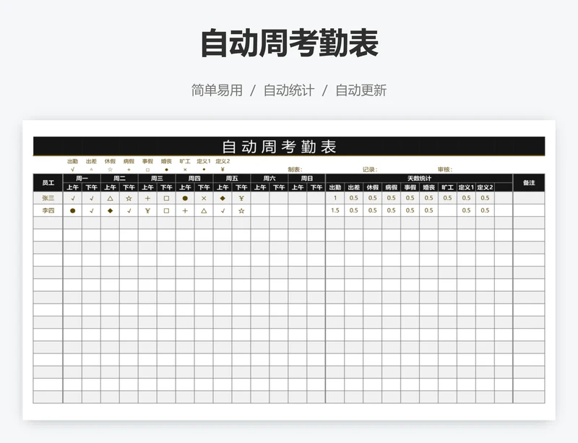Click the check mark in 张三's 周一 下午 cell
The width and height of the screenshot is (578, 443).
point(92,199)
